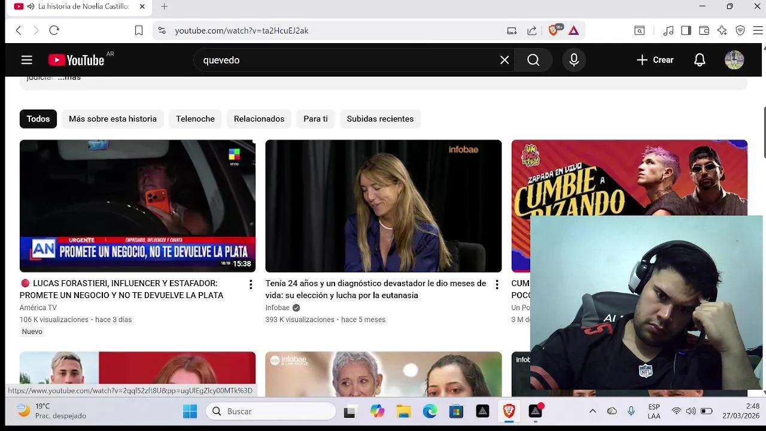The width and height of the screenshot is (766, 431).
Task: Click the magnifier search button
Action: [x=533, y=60]
